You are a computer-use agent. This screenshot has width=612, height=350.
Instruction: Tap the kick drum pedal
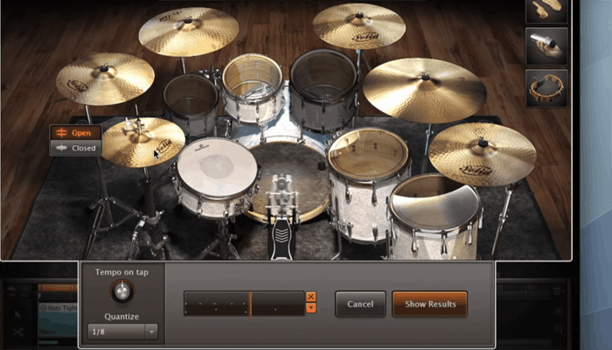(x=282, y=238)
